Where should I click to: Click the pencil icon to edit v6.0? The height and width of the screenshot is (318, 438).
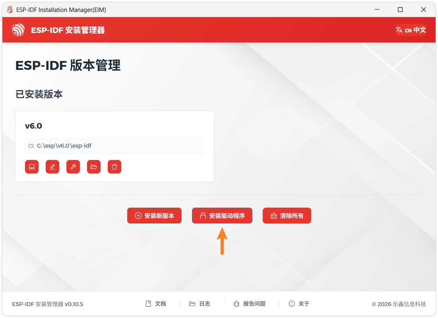point(52,167)
